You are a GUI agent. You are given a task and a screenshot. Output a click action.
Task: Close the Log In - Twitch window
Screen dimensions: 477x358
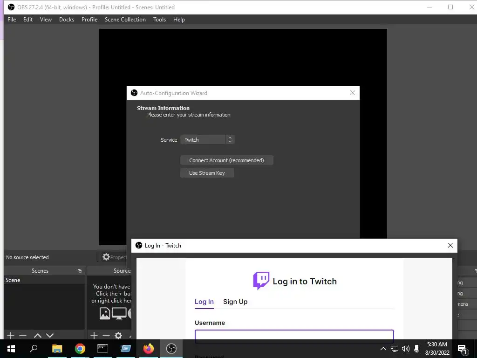pyautogui.click(x=450, y=245)
